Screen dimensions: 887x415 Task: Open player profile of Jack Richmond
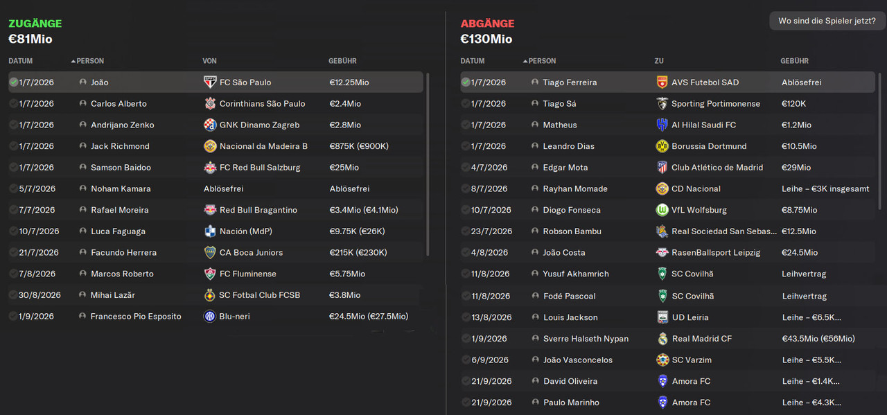point(120,146)
